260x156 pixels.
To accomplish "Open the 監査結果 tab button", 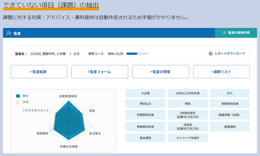I will click(x=39, y=72).
